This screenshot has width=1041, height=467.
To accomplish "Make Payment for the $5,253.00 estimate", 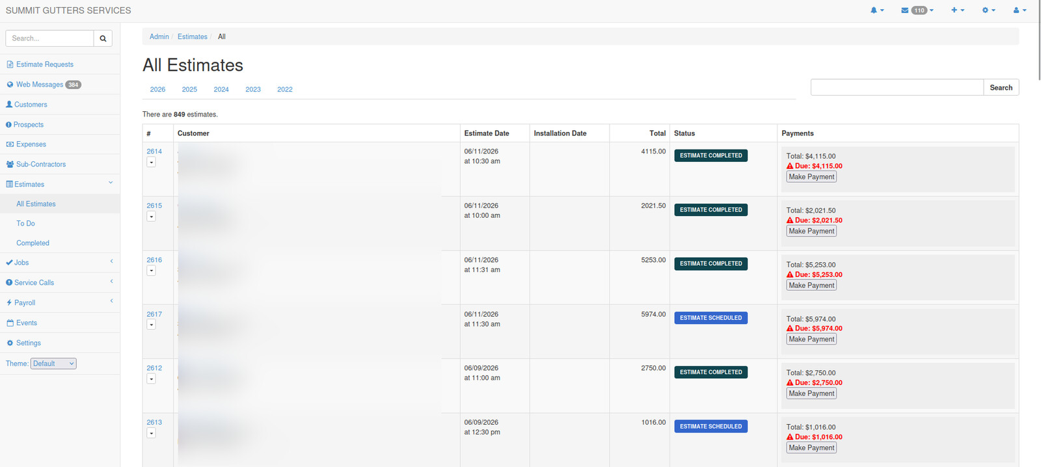I will [x=811, y=286].
